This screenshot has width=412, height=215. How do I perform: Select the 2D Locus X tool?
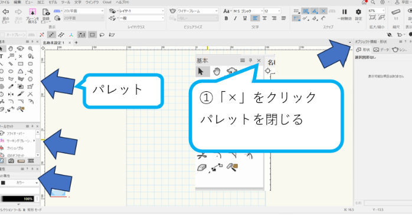pyautogui.click(x=21, y=56)
